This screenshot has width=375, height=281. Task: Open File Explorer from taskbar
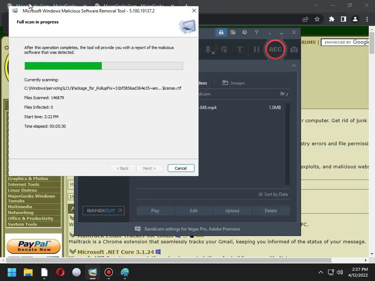click(x=28, y=272)
